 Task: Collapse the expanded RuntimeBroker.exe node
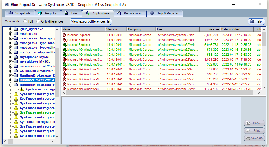(11, 85)
